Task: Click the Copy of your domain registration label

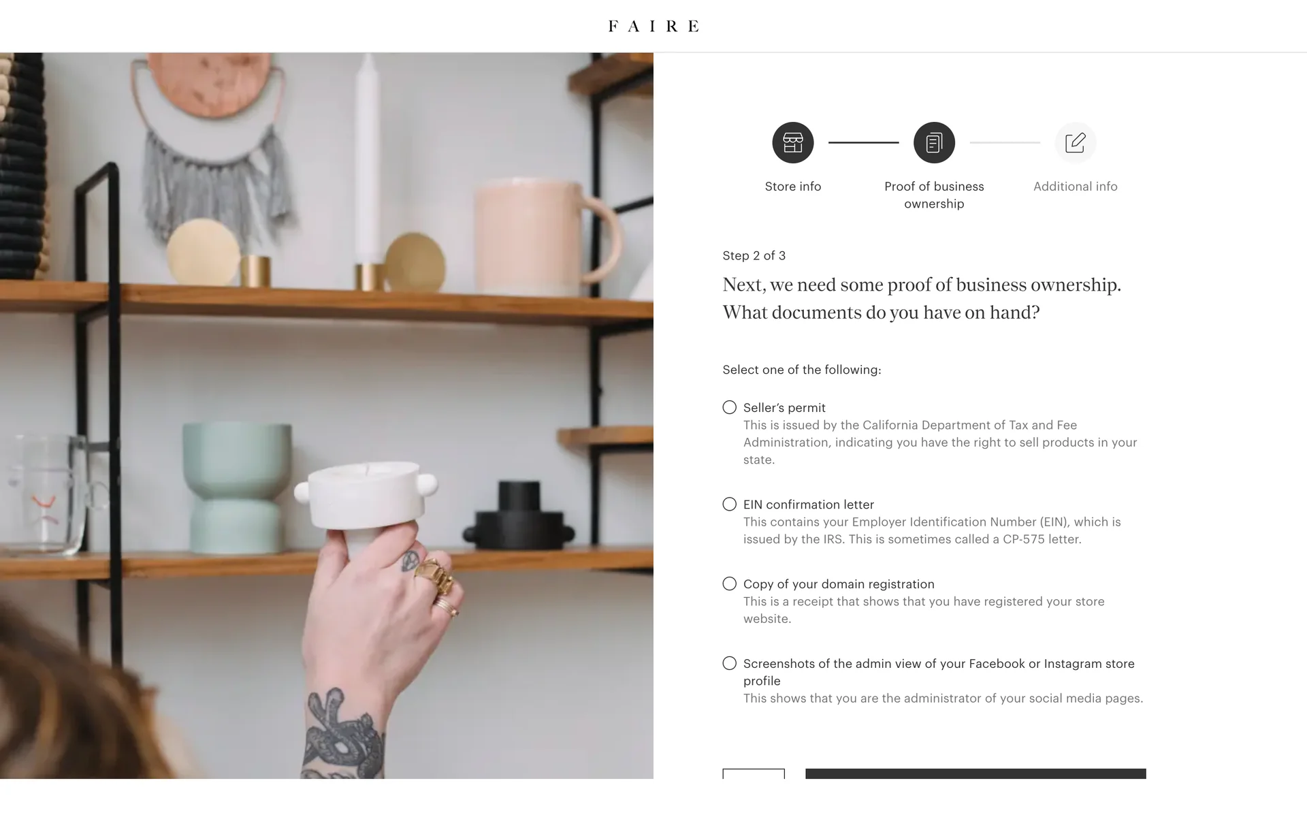Action: 839,584
